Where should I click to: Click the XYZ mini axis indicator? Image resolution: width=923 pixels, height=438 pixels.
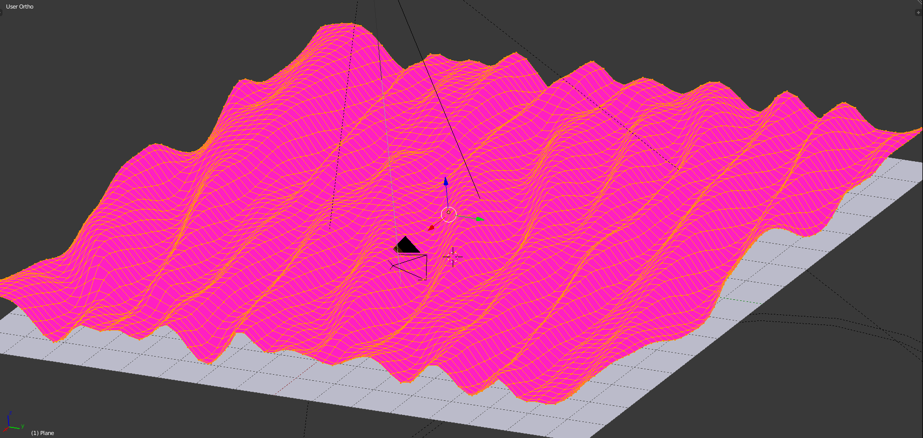pos(13,422)
